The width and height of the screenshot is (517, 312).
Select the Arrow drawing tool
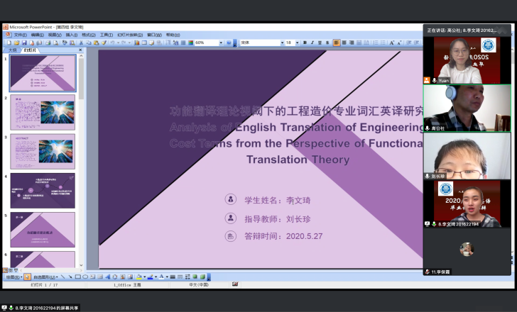(70, 277)
